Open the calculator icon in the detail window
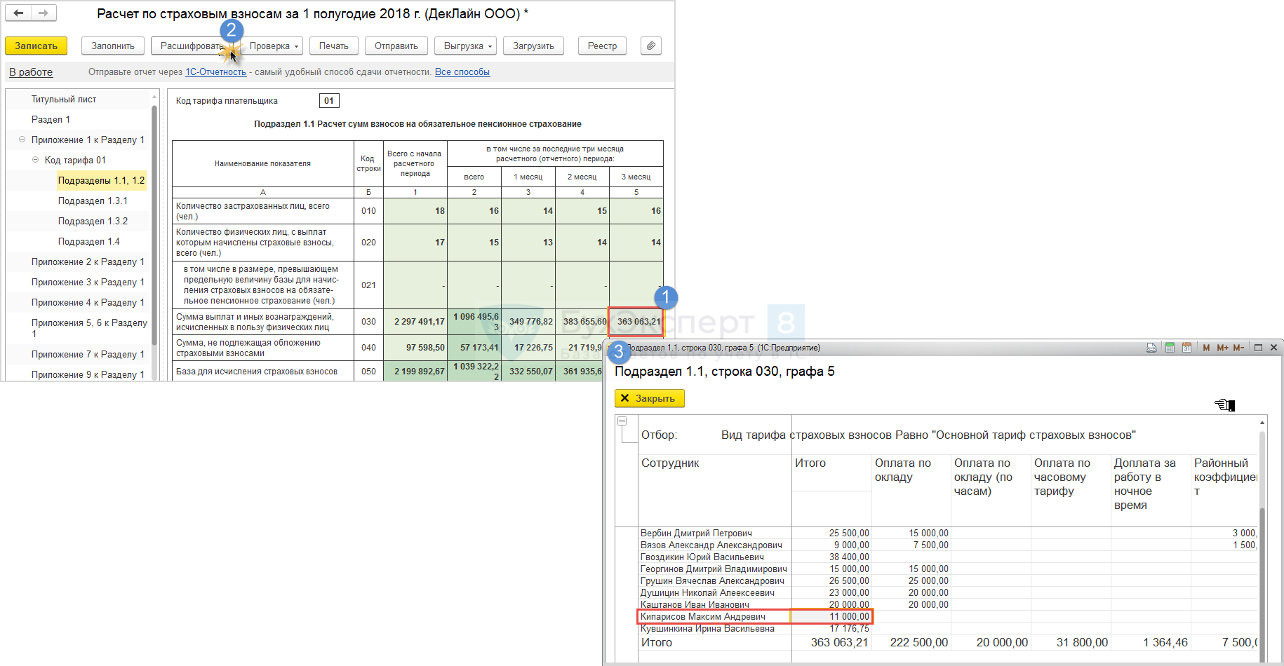 pos(1170,348)
